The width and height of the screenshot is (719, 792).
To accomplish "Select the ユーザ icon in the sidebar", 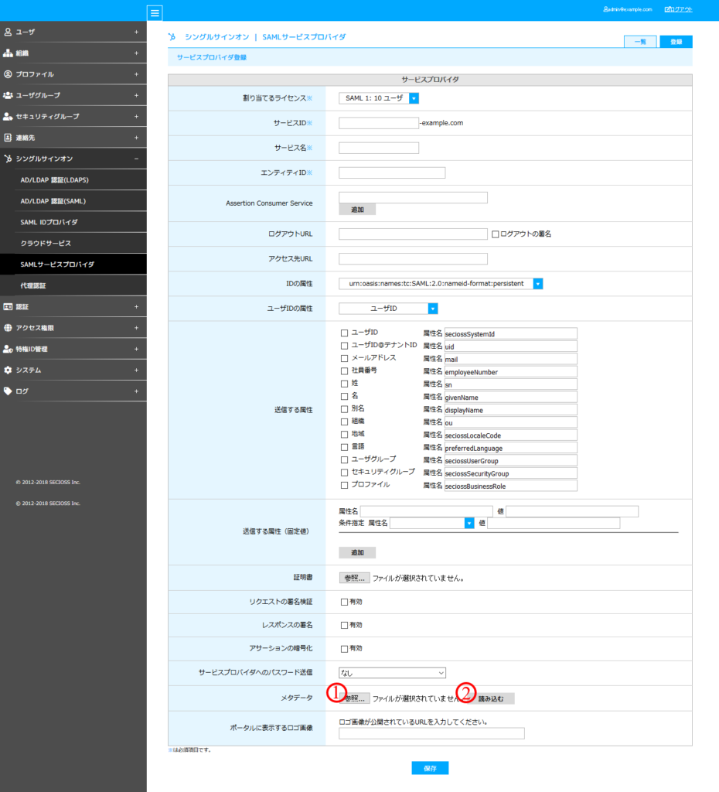I will coord(9,32).
